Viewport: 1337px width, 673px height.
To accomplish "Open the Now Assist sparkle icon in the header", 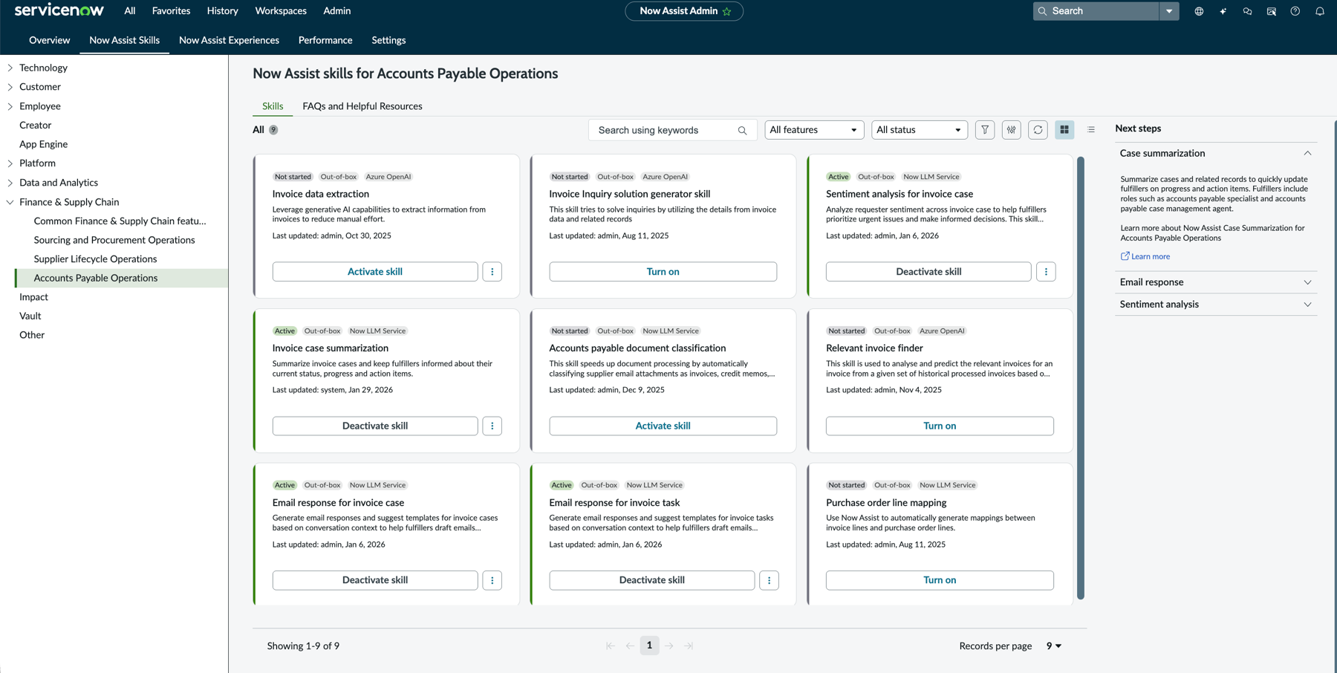I will click(x=1223, y=11).
